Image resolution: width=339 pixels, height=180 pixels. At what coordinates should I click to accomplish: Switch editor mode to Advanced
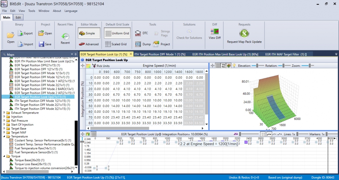coord(89,44)
